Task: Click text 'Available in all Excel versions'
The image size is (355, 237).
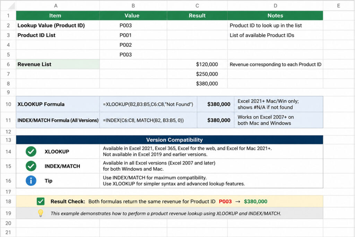Action: click(x=159, y=166)
